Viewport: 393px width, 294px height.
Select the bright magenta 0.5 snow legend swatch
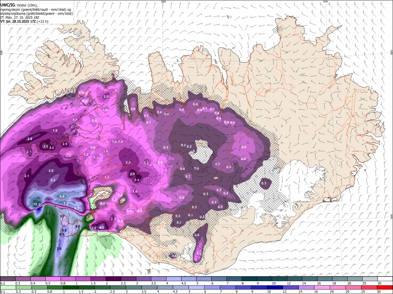tap(53, 279)
